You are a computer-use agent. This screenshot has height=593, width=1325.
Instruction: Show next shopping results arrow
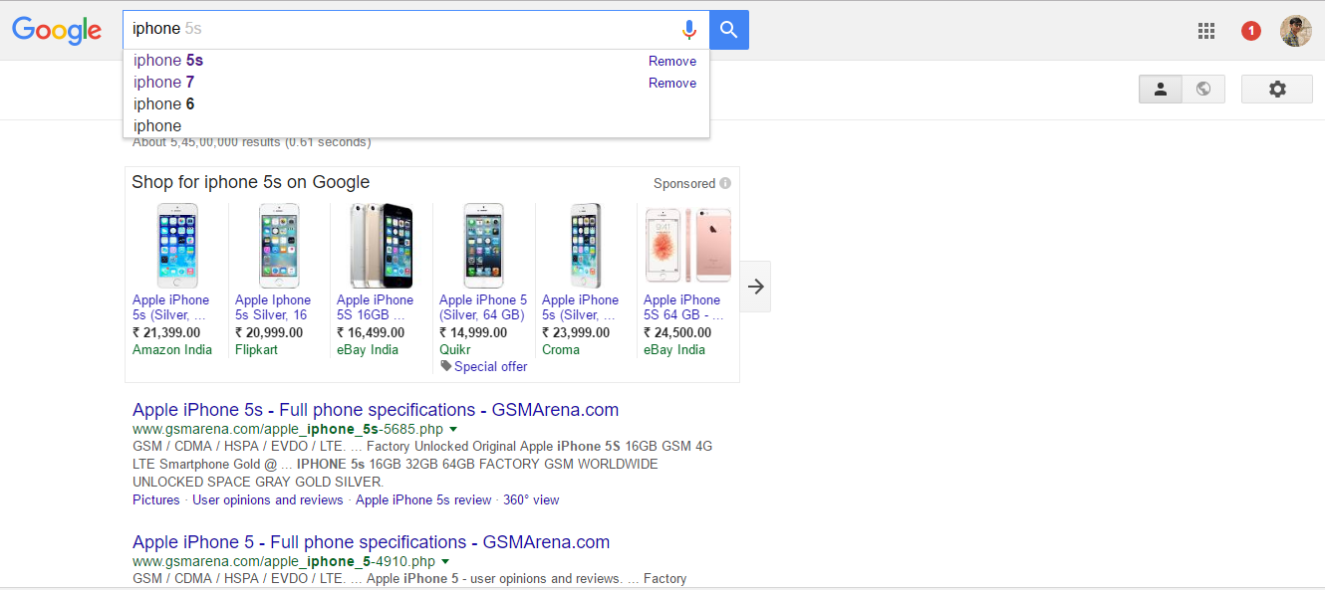click(x=756, y=287)
